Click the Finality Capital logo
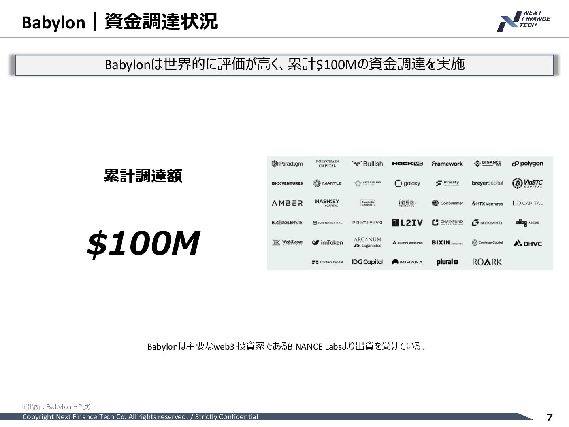This screenshot has width=569, height=427. [447, 183]
